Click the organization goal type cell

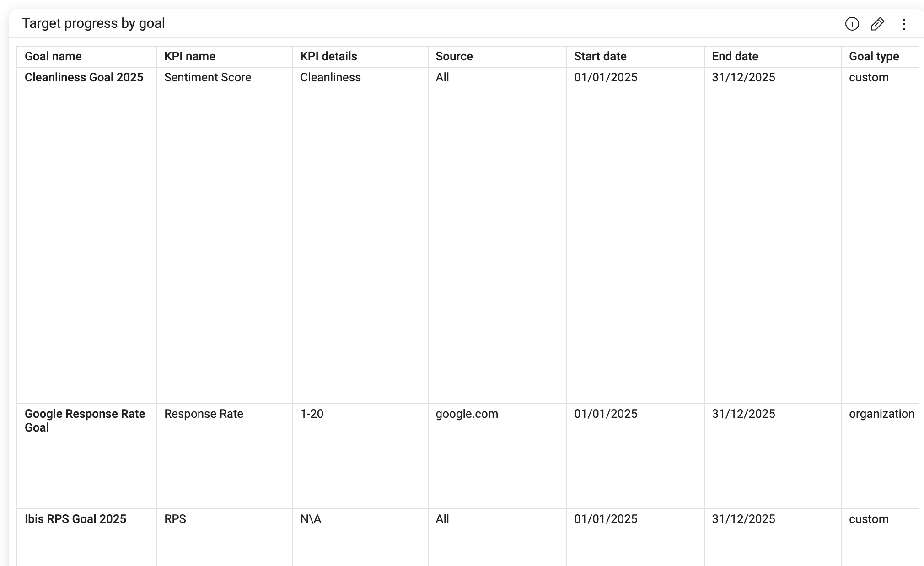[881, 414]
